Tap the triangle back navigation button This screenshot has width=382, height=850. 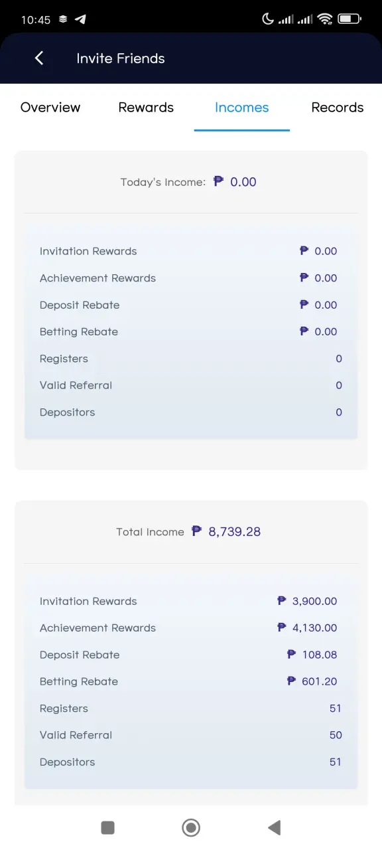[x=274, y=827]
